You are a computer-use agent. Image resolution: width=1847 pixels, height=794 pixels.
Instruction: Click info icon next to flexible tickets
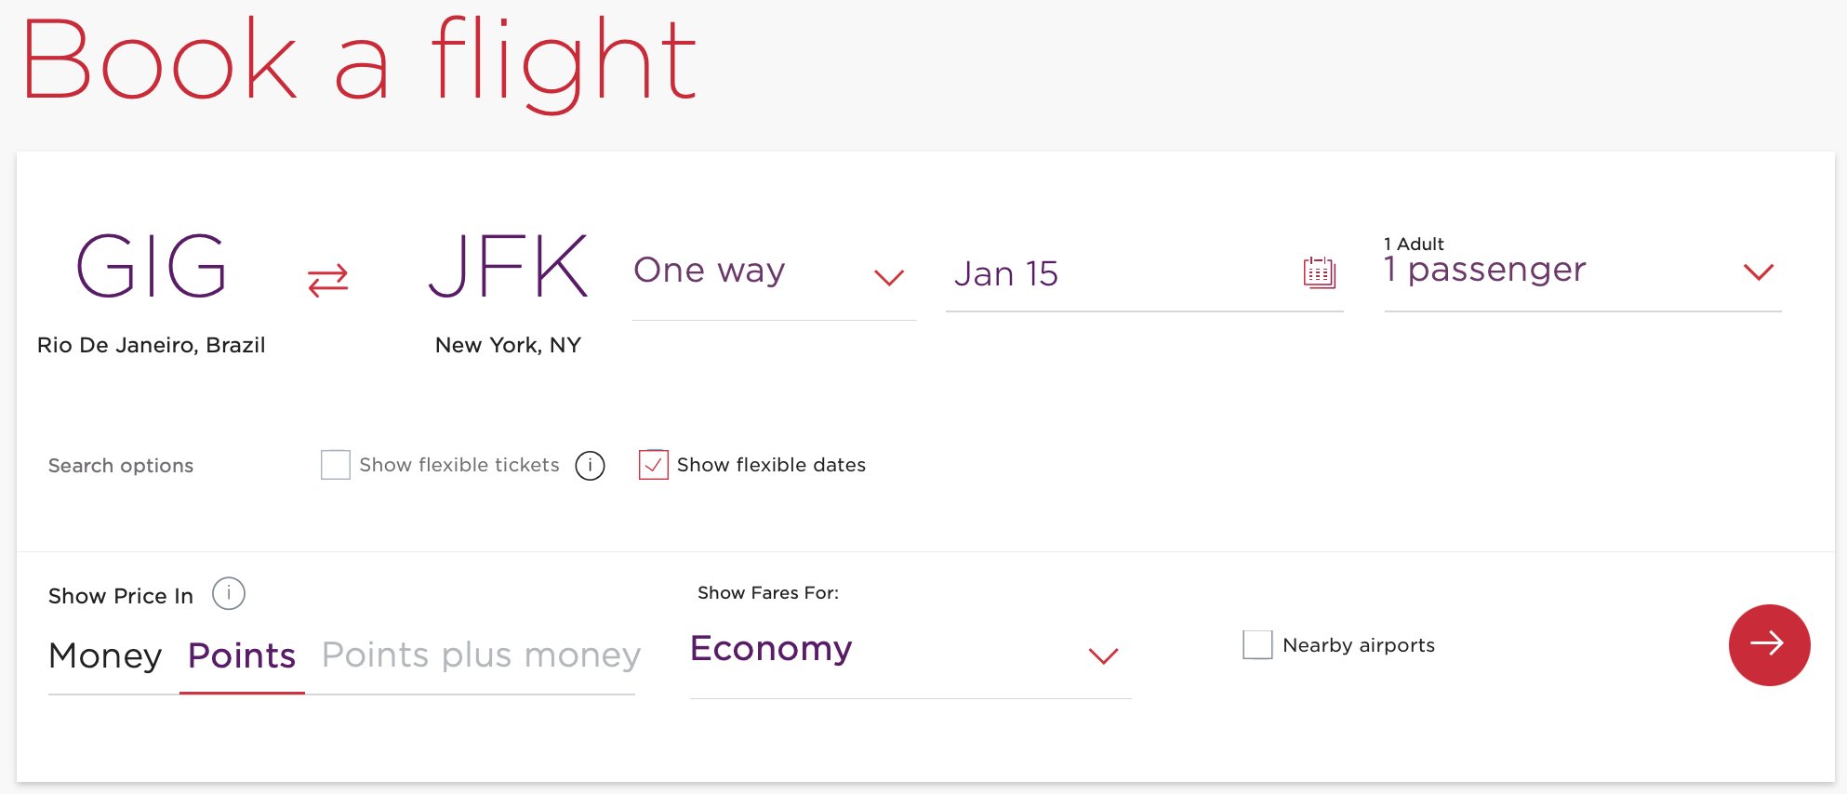[590, 466]
